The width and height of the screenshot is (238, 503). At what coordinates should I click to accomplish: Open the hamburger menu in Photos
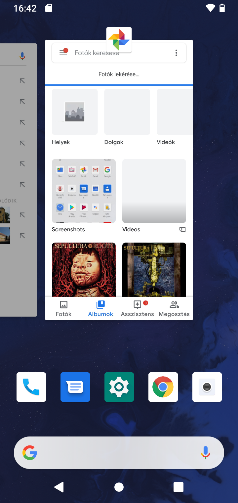(63, 53)
